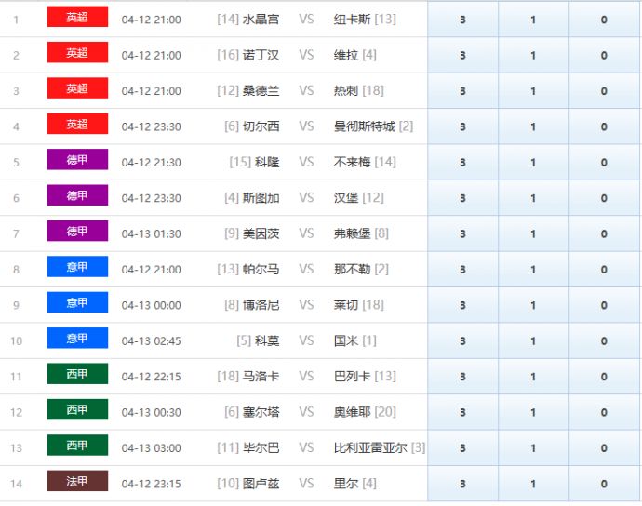The width and height of the screenshot is (642, 506).
Task: Pick 3 for 诺丁汉 vs 维拉 match
Action: click(462, 55)
